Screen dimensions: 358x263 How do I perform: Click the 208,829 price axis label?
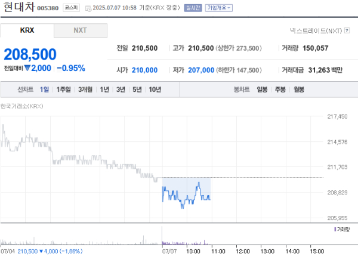(337, 193)
